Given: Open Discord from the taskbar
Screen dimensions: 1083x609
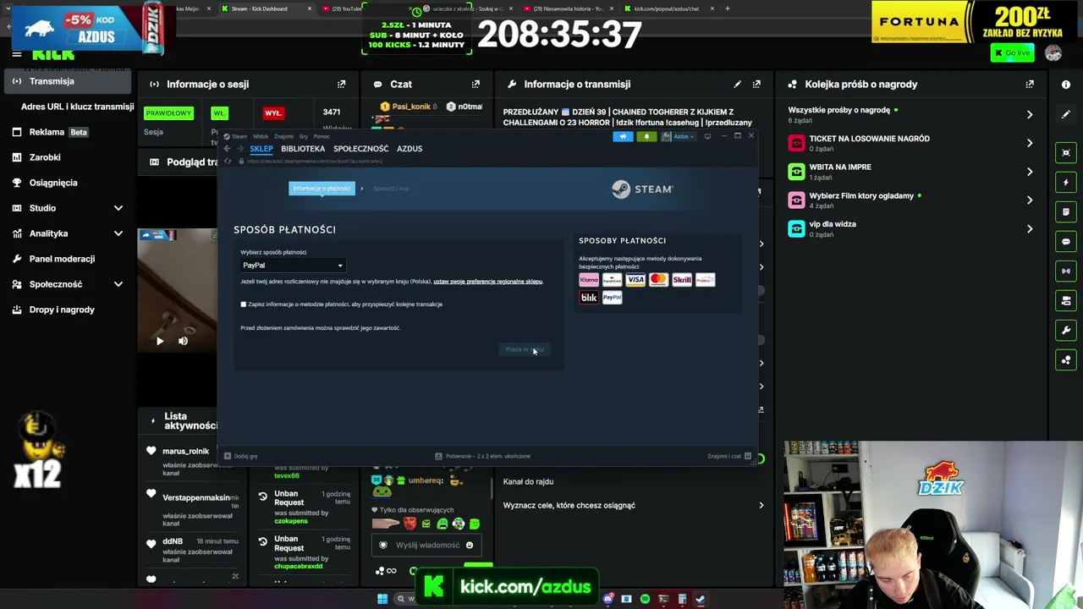Looking at the screenshot, I should click(x=607, y=600).
